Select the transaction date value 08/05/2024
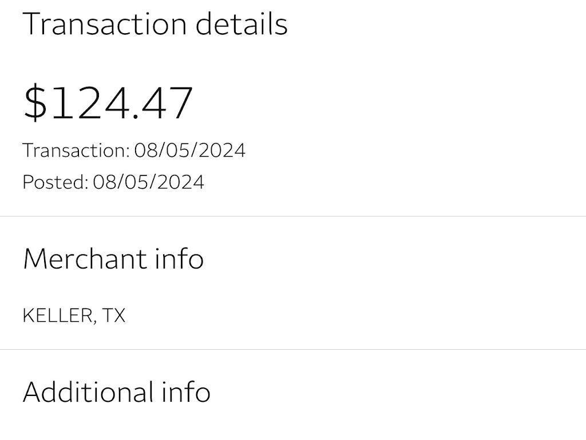The width and height of the screenshot is (586, 440). 189,150
